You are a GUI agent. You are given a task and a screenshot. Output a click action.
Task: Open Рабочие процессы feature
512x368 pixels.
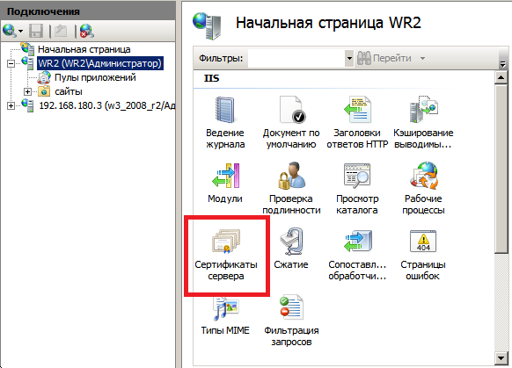point(423,188)
